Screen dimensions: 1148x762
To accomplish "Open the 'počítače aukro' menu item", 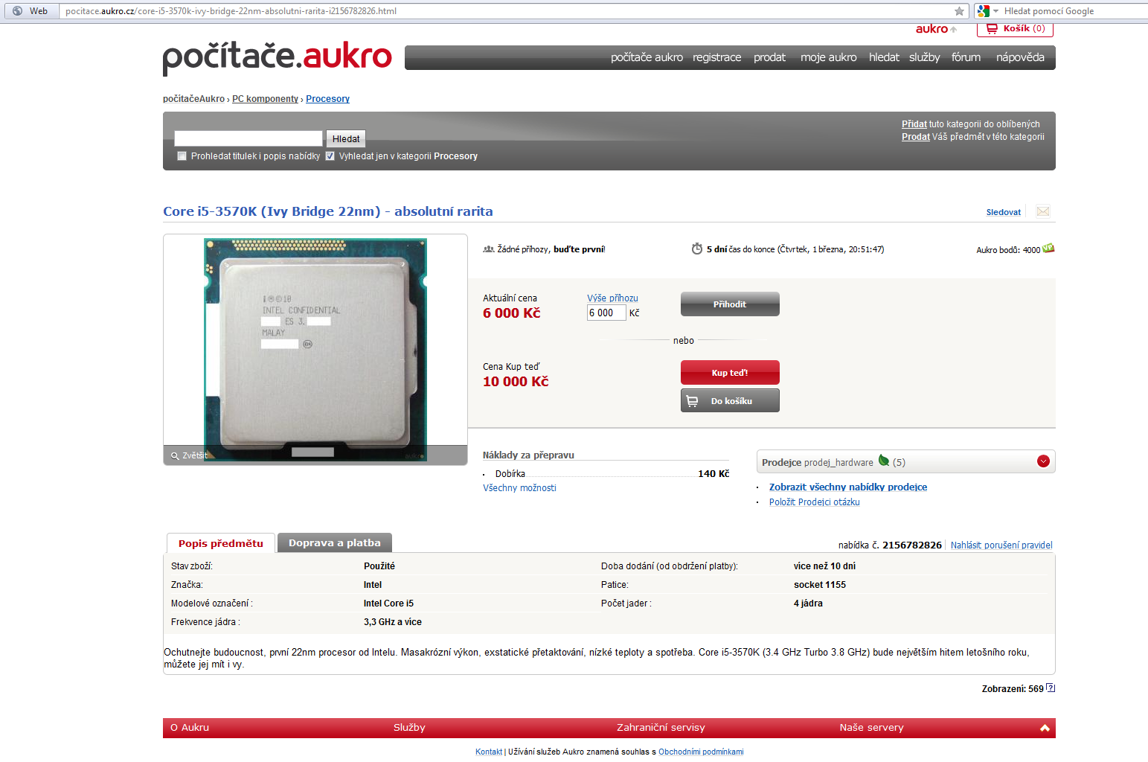I will pyautogui.click(x=647, y=57).
